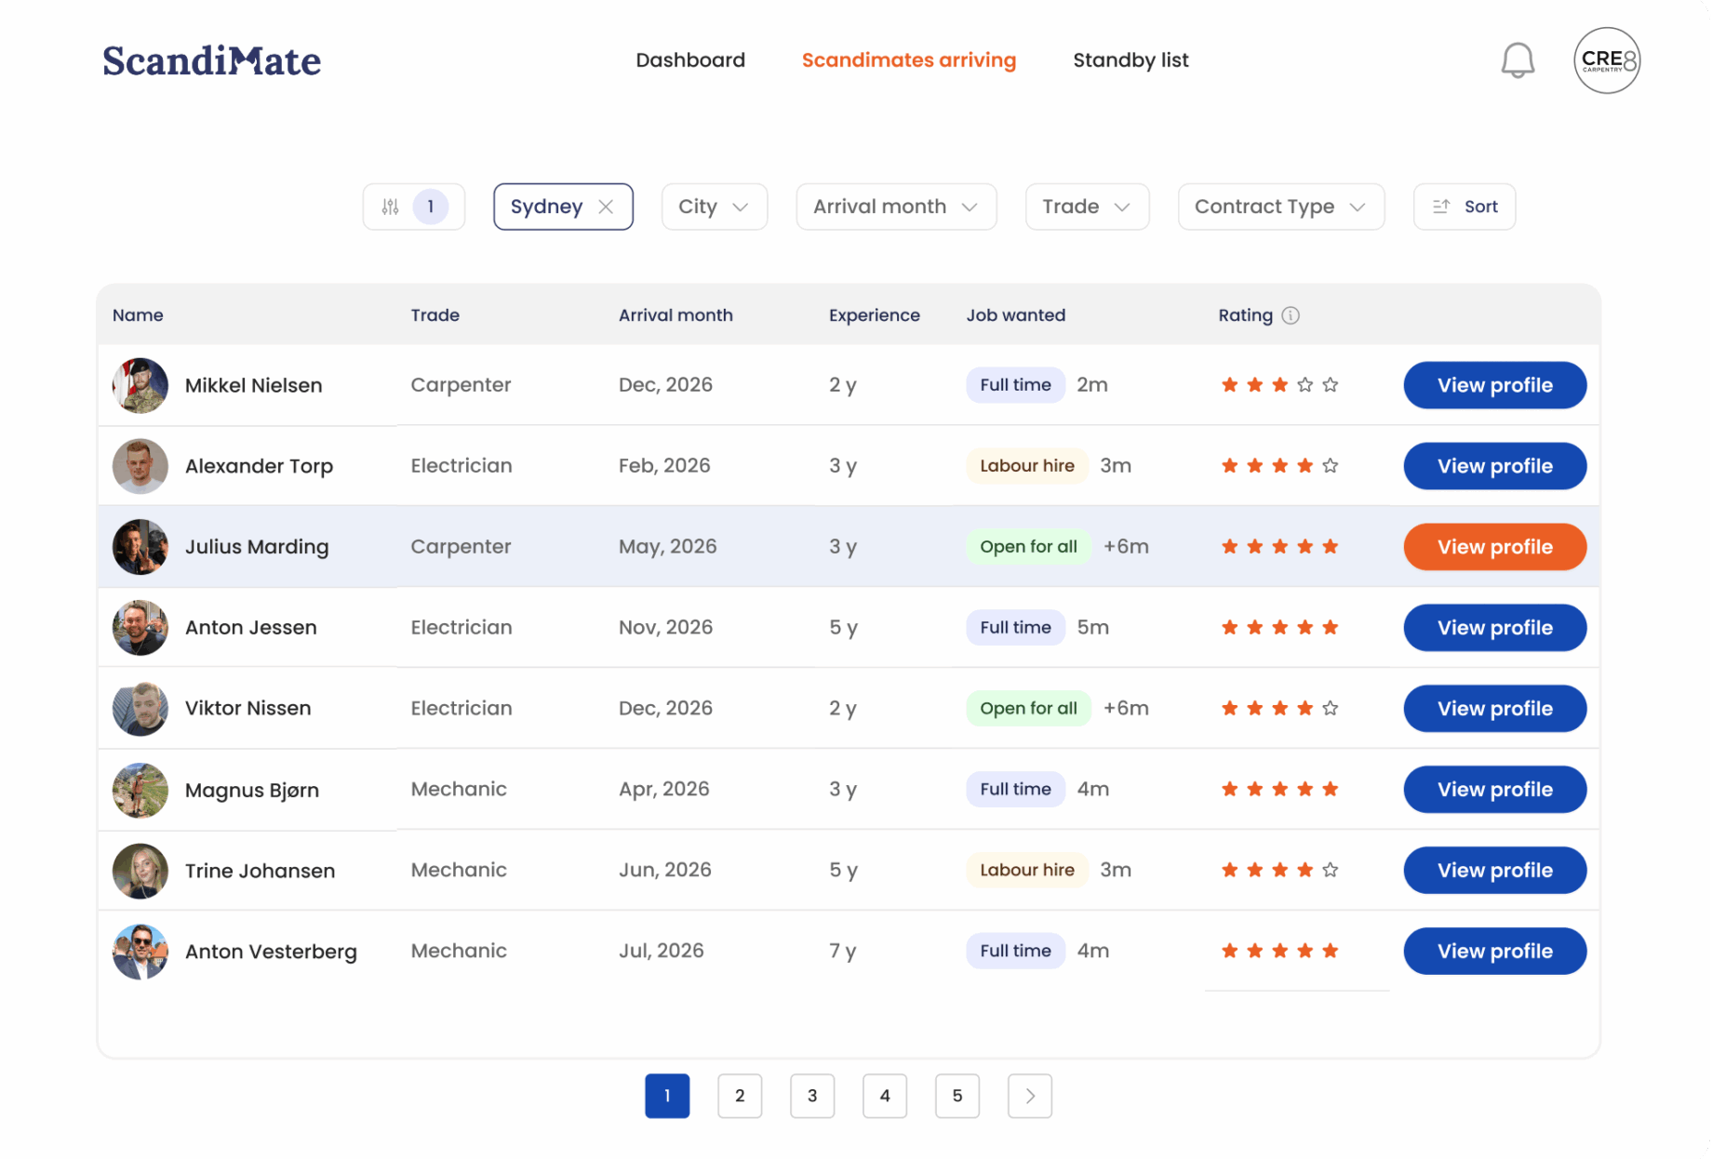Viewport: 1712px width, 1159px height.
Task: Open the notifications bell
Action: 1517,60
